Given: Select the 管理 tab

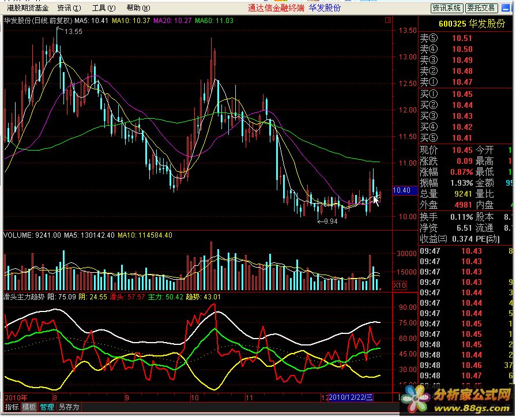Looking at the screenshot, I should [x=47, y=407].
